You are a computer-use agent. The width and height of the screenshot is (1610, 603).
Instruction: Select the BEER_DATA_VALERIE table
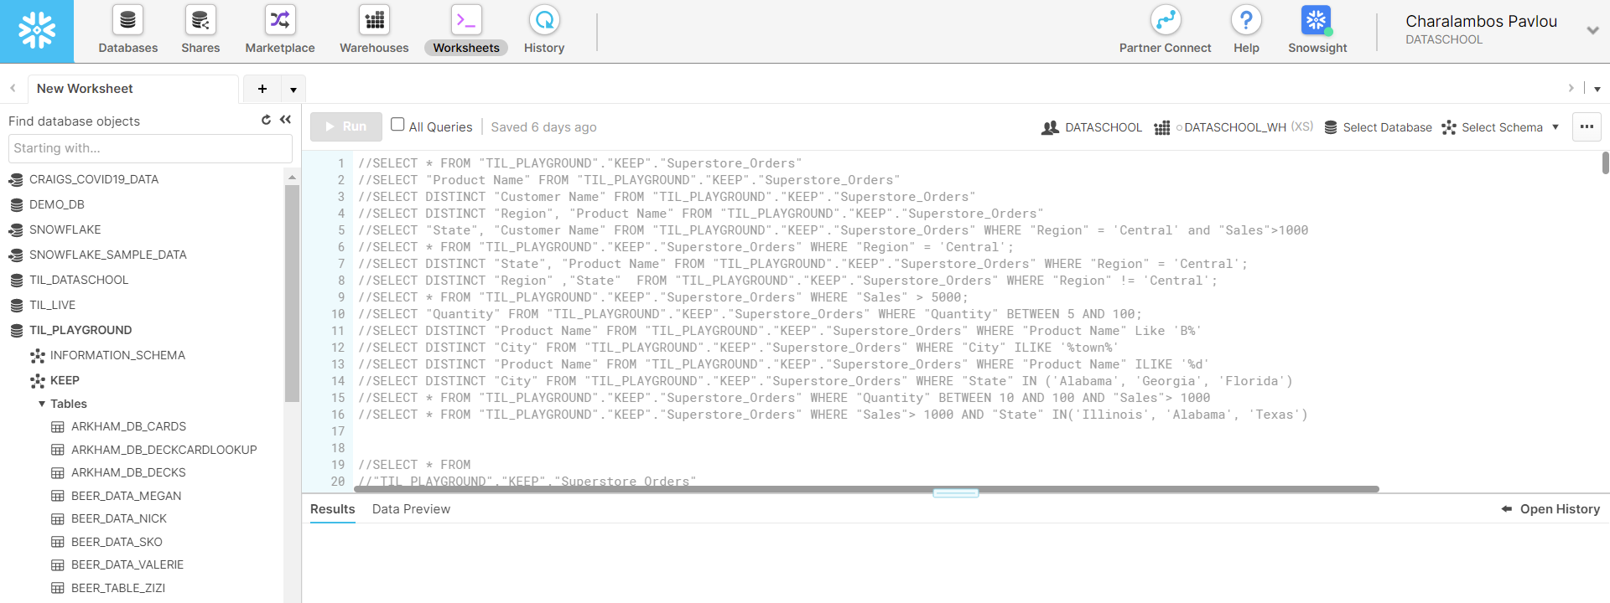[127, 564]
